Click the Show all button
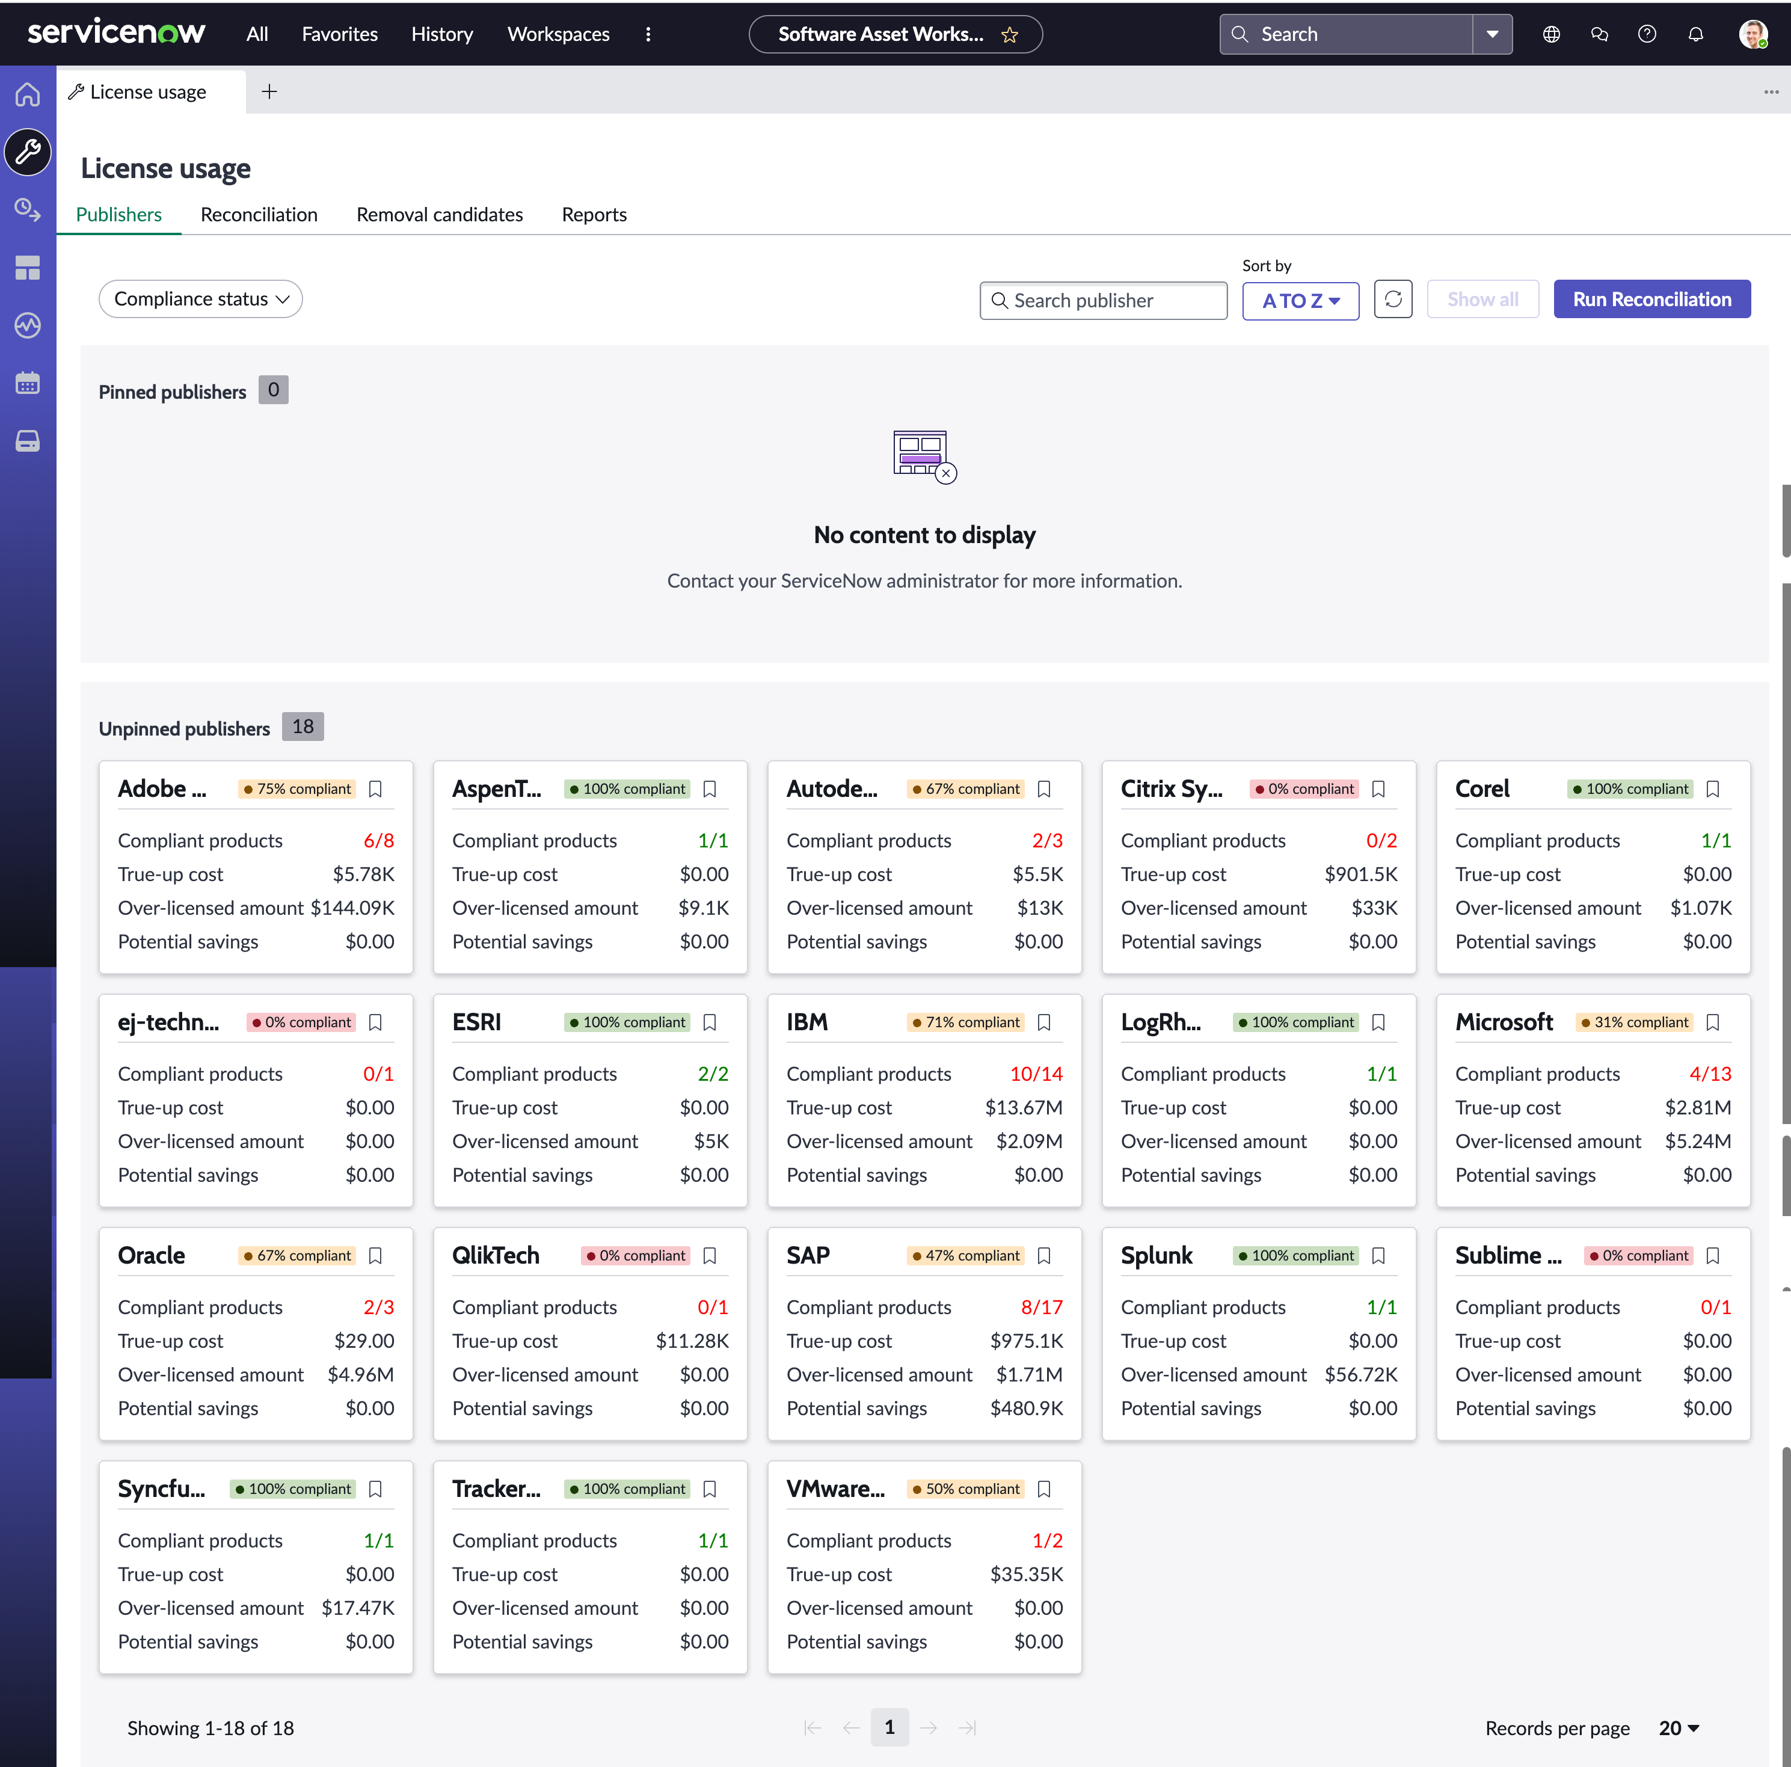Image resolution: width=1791 pixels, height=1767 pixels. tap(1482, 300)
